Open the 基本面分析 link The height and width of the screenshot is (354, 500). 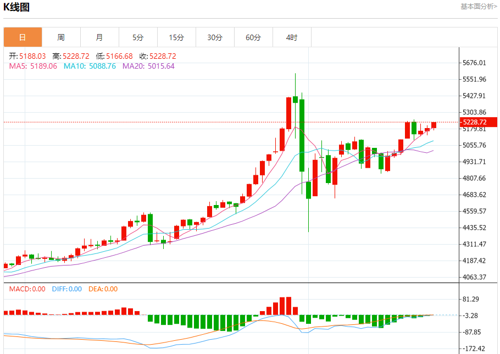click(479, 7)
